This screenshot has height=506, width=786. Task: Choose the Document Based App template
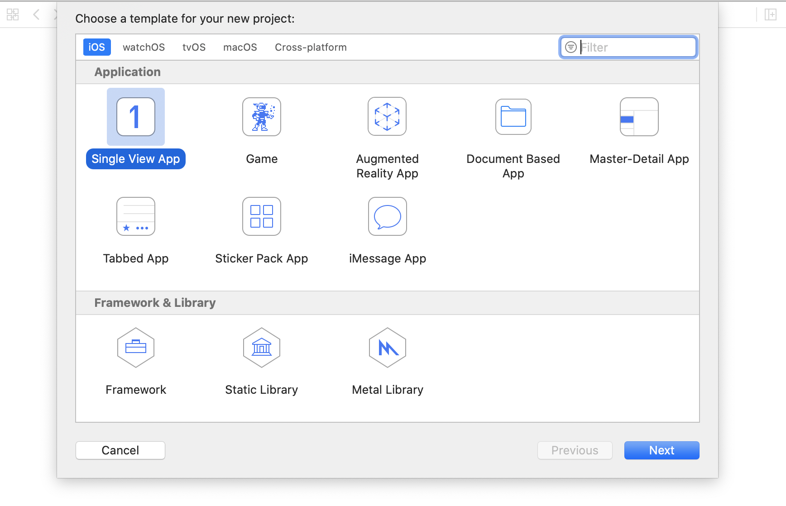pyautogui.click(x=513, y=117)
